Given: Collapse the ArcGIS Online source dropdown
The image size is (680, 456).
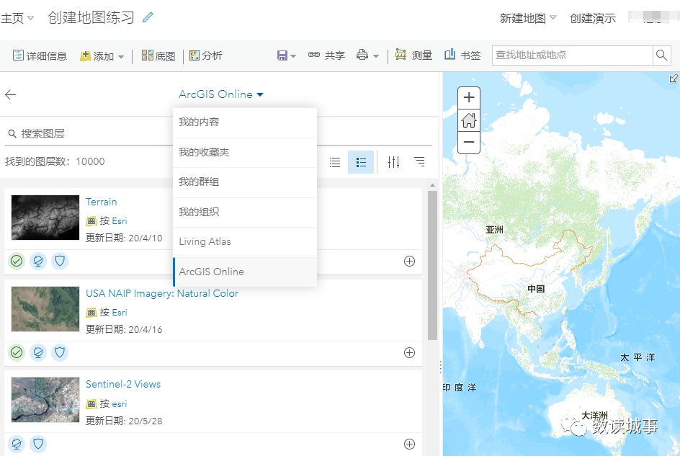Looking at the screenshot, I should [x=220, y=94].
